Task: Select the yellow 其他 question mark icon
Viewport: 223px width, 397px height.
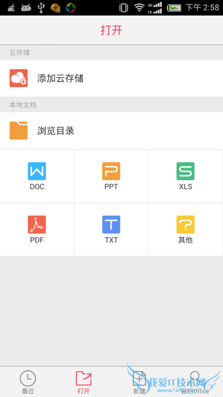Action: tap(186, 224)
